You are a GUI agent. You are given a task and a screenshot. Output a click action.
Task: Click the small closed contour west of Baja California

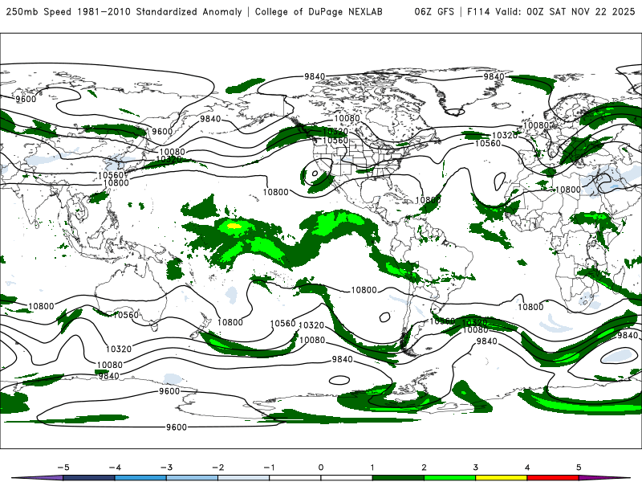[315, 174]
